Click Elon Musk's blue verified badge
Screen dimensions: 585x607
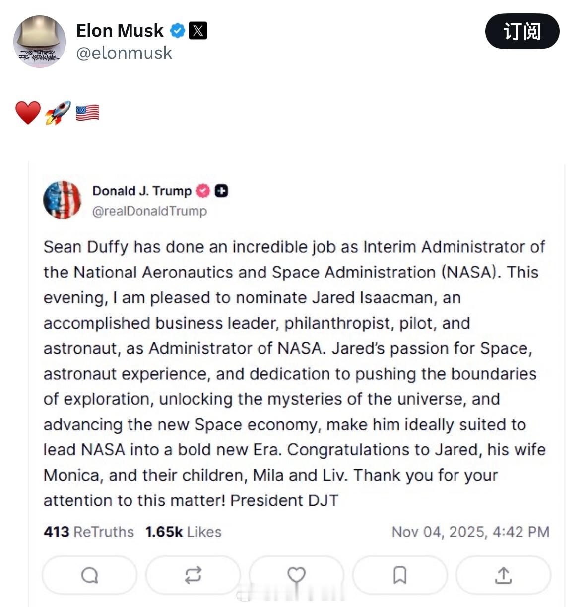pyautogui.click(x=177, y=31)
